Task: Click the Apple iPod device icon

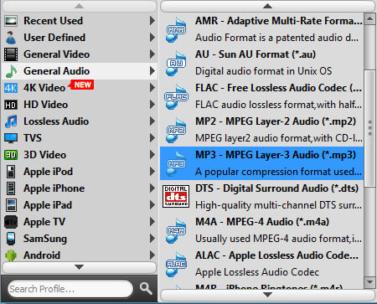Action: pos(11,172)
